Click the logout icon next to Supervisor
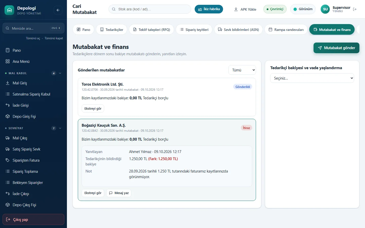The width and height of the screenshot is (365, 228). [x=355, y=9]
